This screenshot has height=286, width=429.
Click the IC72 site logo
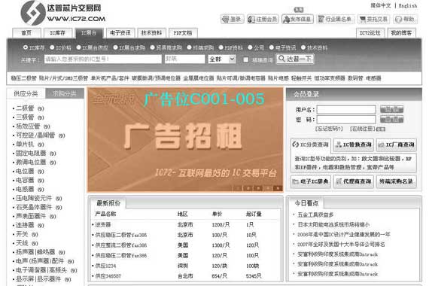pyautogui.click(x=63, y=13)
